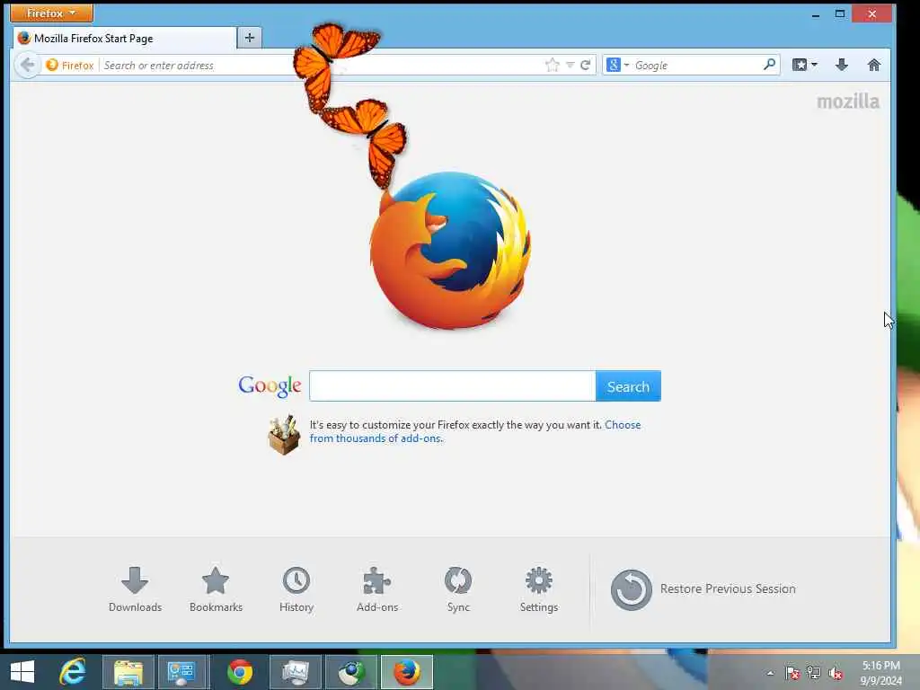
Task: Open Bookmarks from the bottom launcher
Action: (216, 589)
